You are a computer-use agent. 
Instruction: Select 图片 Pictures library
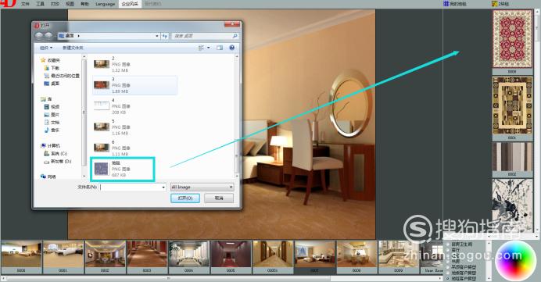coord(52,115)
